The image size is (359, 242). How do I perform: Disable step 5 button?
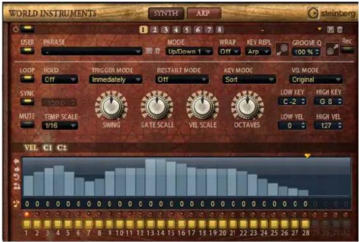68,224
